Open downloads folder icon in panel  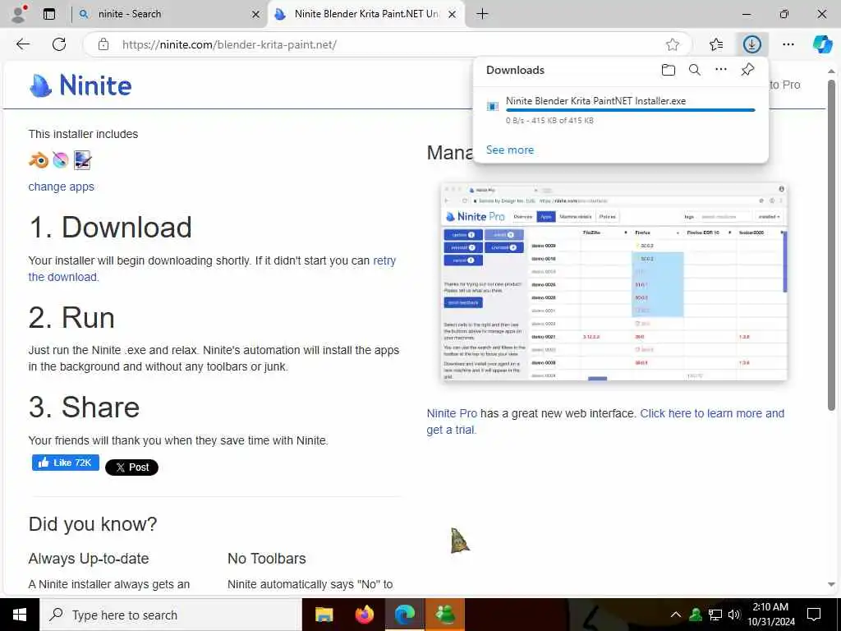(669, 70)
